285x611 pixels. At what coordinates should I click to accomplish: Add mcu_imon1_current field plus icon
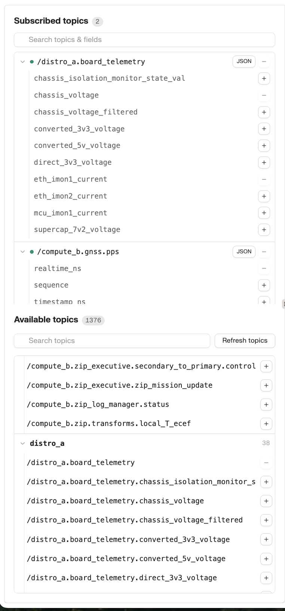[x=264, y=213]
